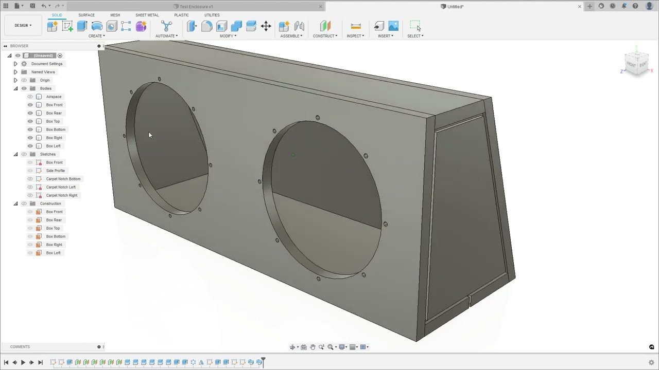Screen dimensions: 659x370
Task: Collapse the Bodies folder
Action: pos(15,88)
